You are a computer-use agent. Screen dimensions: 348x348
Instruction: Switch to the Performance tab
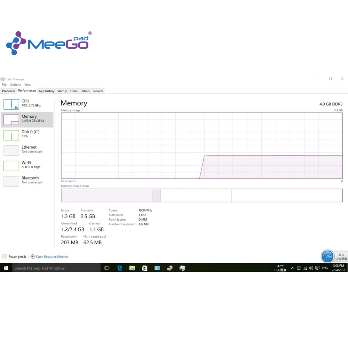tap(27, 90)
